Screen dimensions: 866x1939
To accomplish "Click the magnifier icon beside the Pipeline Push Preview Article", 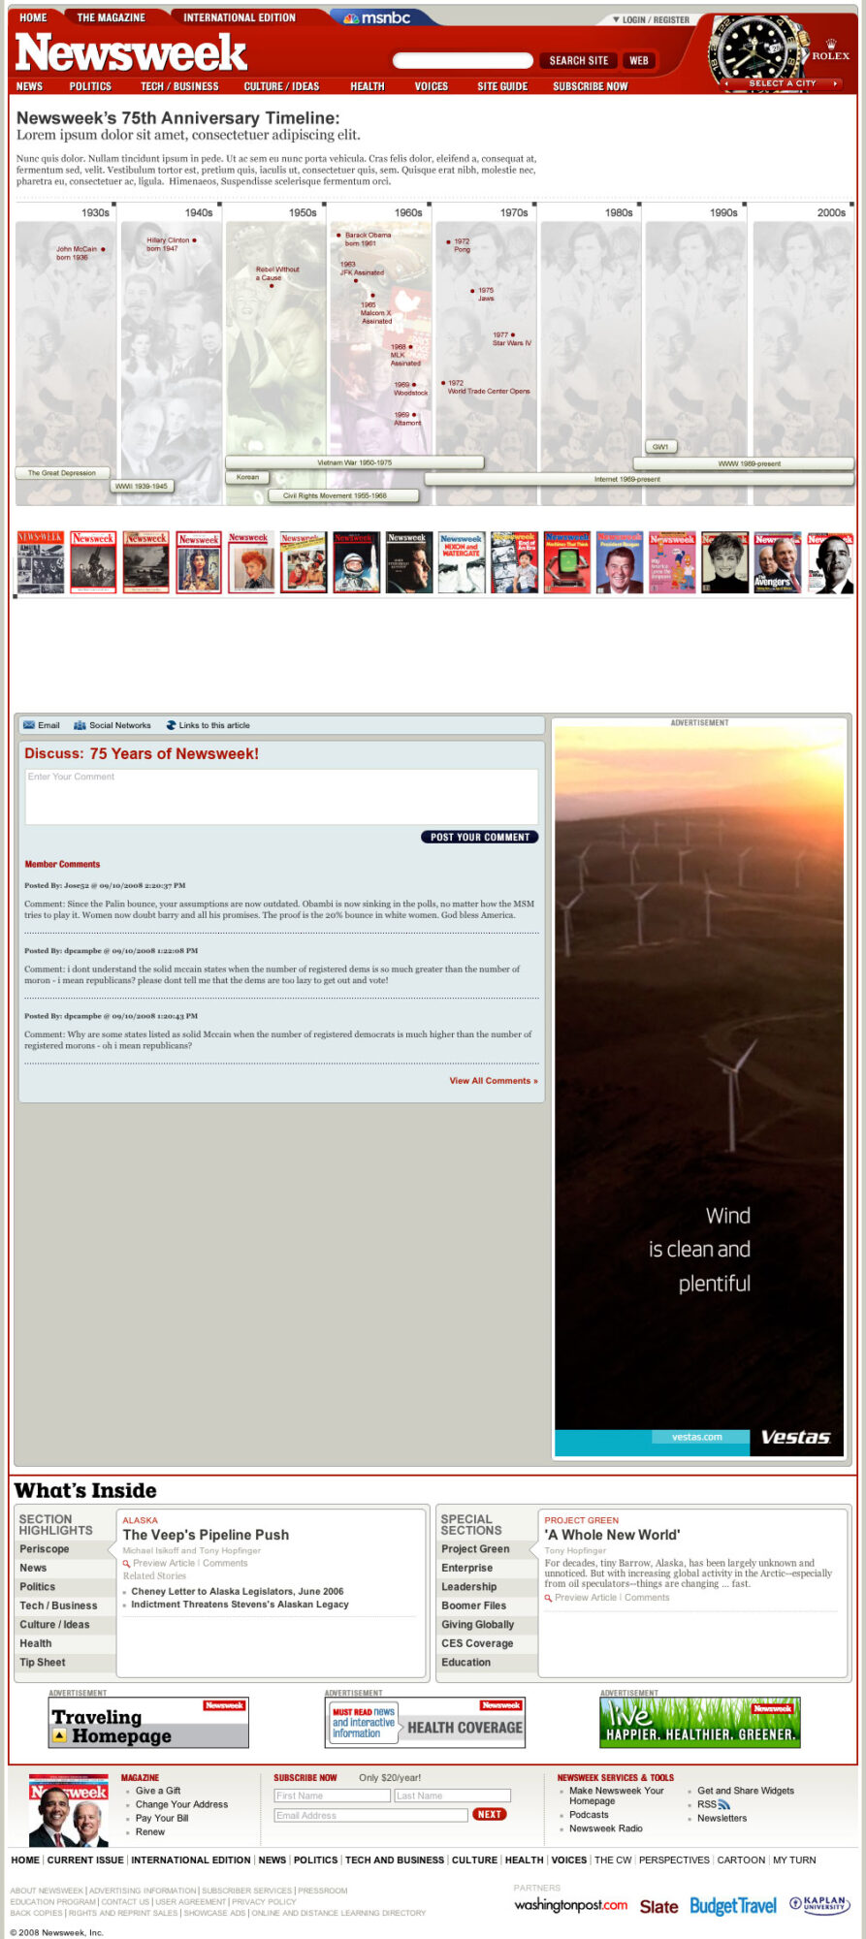I will [x=126, y=1563].
